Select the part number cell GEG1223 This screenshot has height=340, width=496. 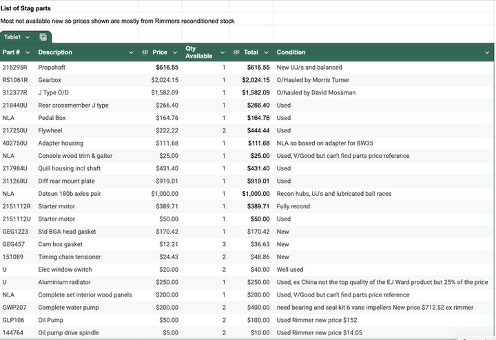pyautogui.click(x=15, y=232)
